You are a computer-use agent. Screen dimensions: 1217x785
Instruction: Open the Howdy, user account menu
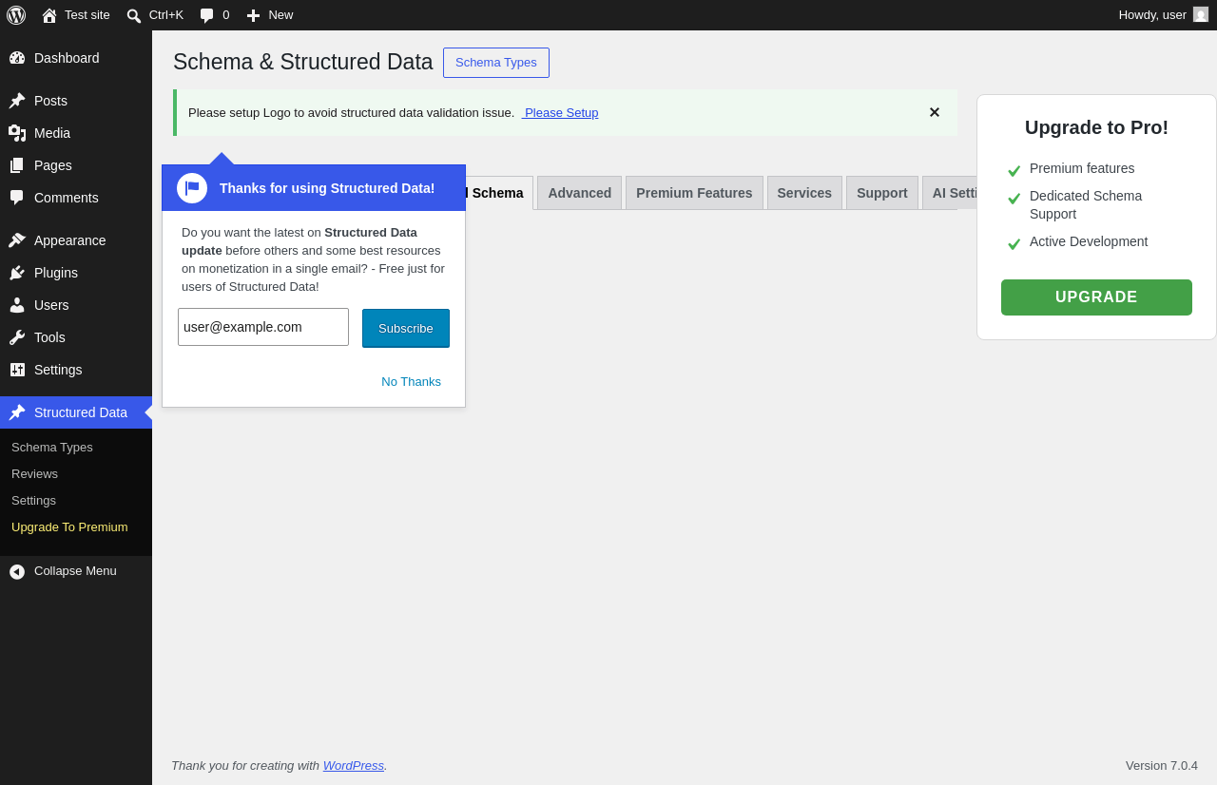point(1163,15)
